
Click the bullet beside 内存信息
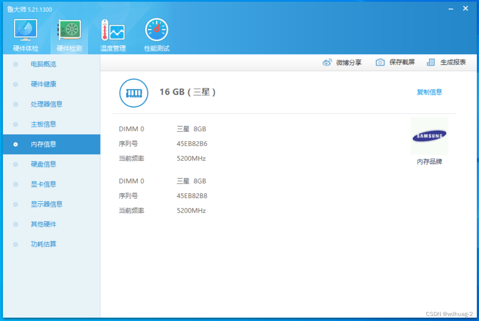16,144
